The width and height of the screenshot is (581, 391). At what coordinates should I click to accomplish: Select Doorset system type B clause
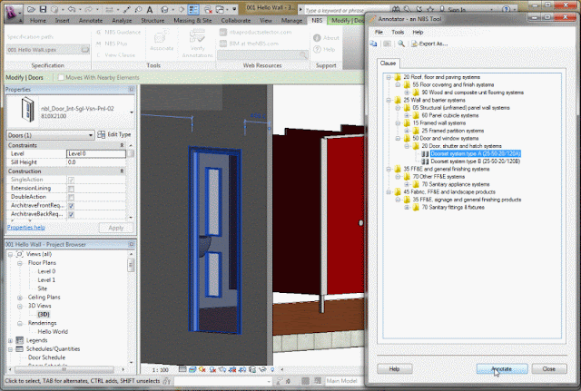coord(476,161)
